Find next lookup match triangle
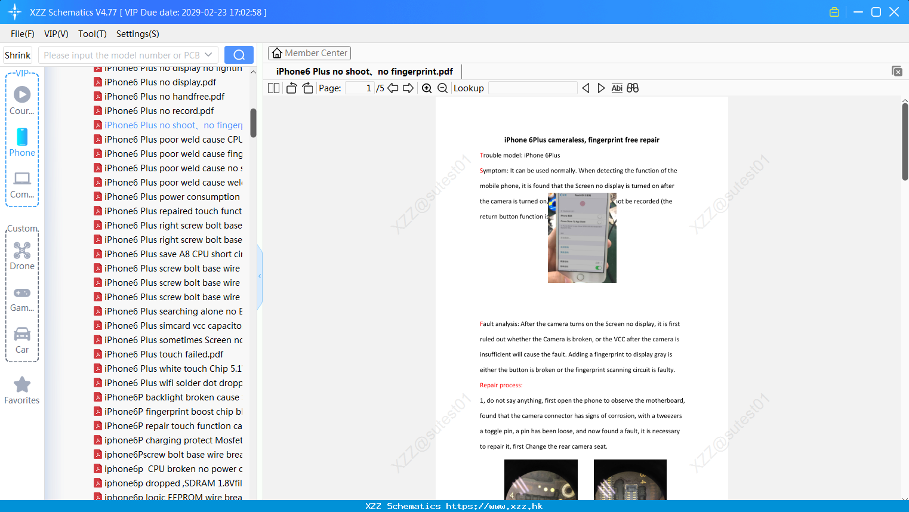Viewport: 909px width, 512px height. point(601,88)
